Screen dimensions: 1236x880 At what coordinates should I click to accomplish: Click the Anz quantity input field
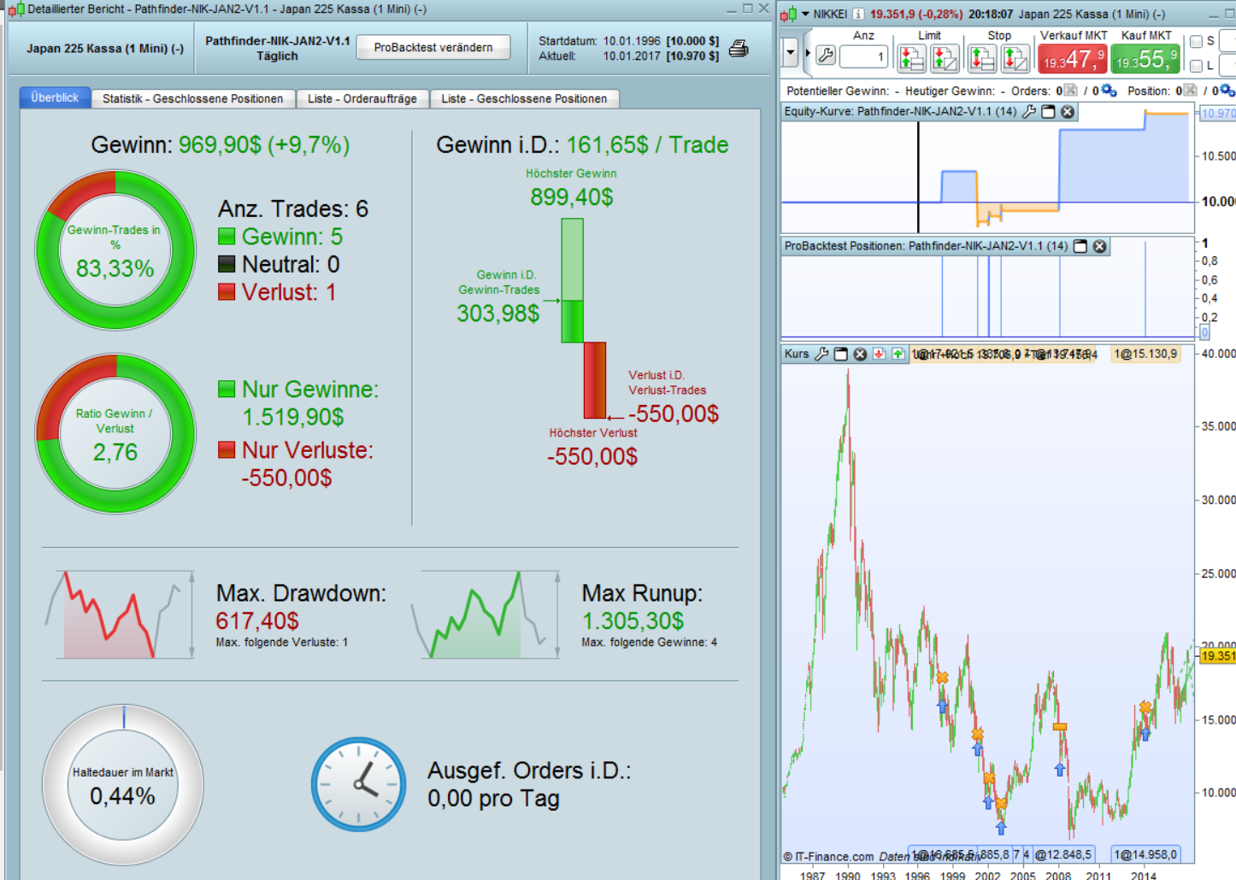863,57
